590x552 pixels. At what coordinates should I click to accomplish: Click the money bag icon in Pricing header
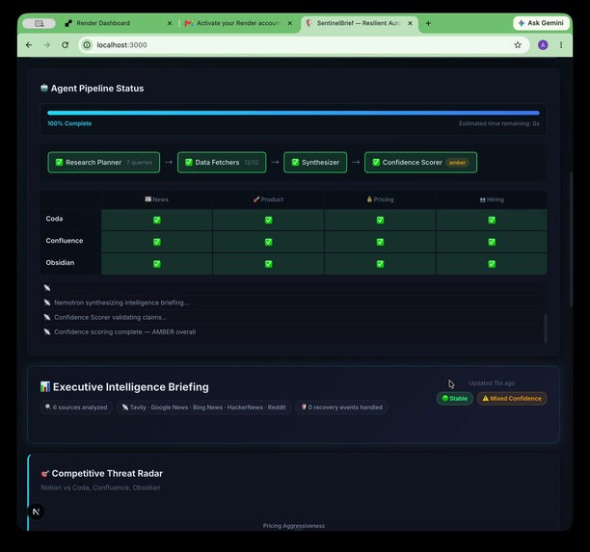click(x=369, y=199)
